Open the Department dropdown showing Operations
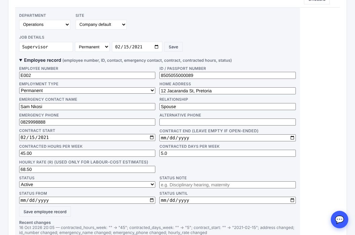Viewport: 355px width, 235px height. pyautogui.click(x=45, y=25)
